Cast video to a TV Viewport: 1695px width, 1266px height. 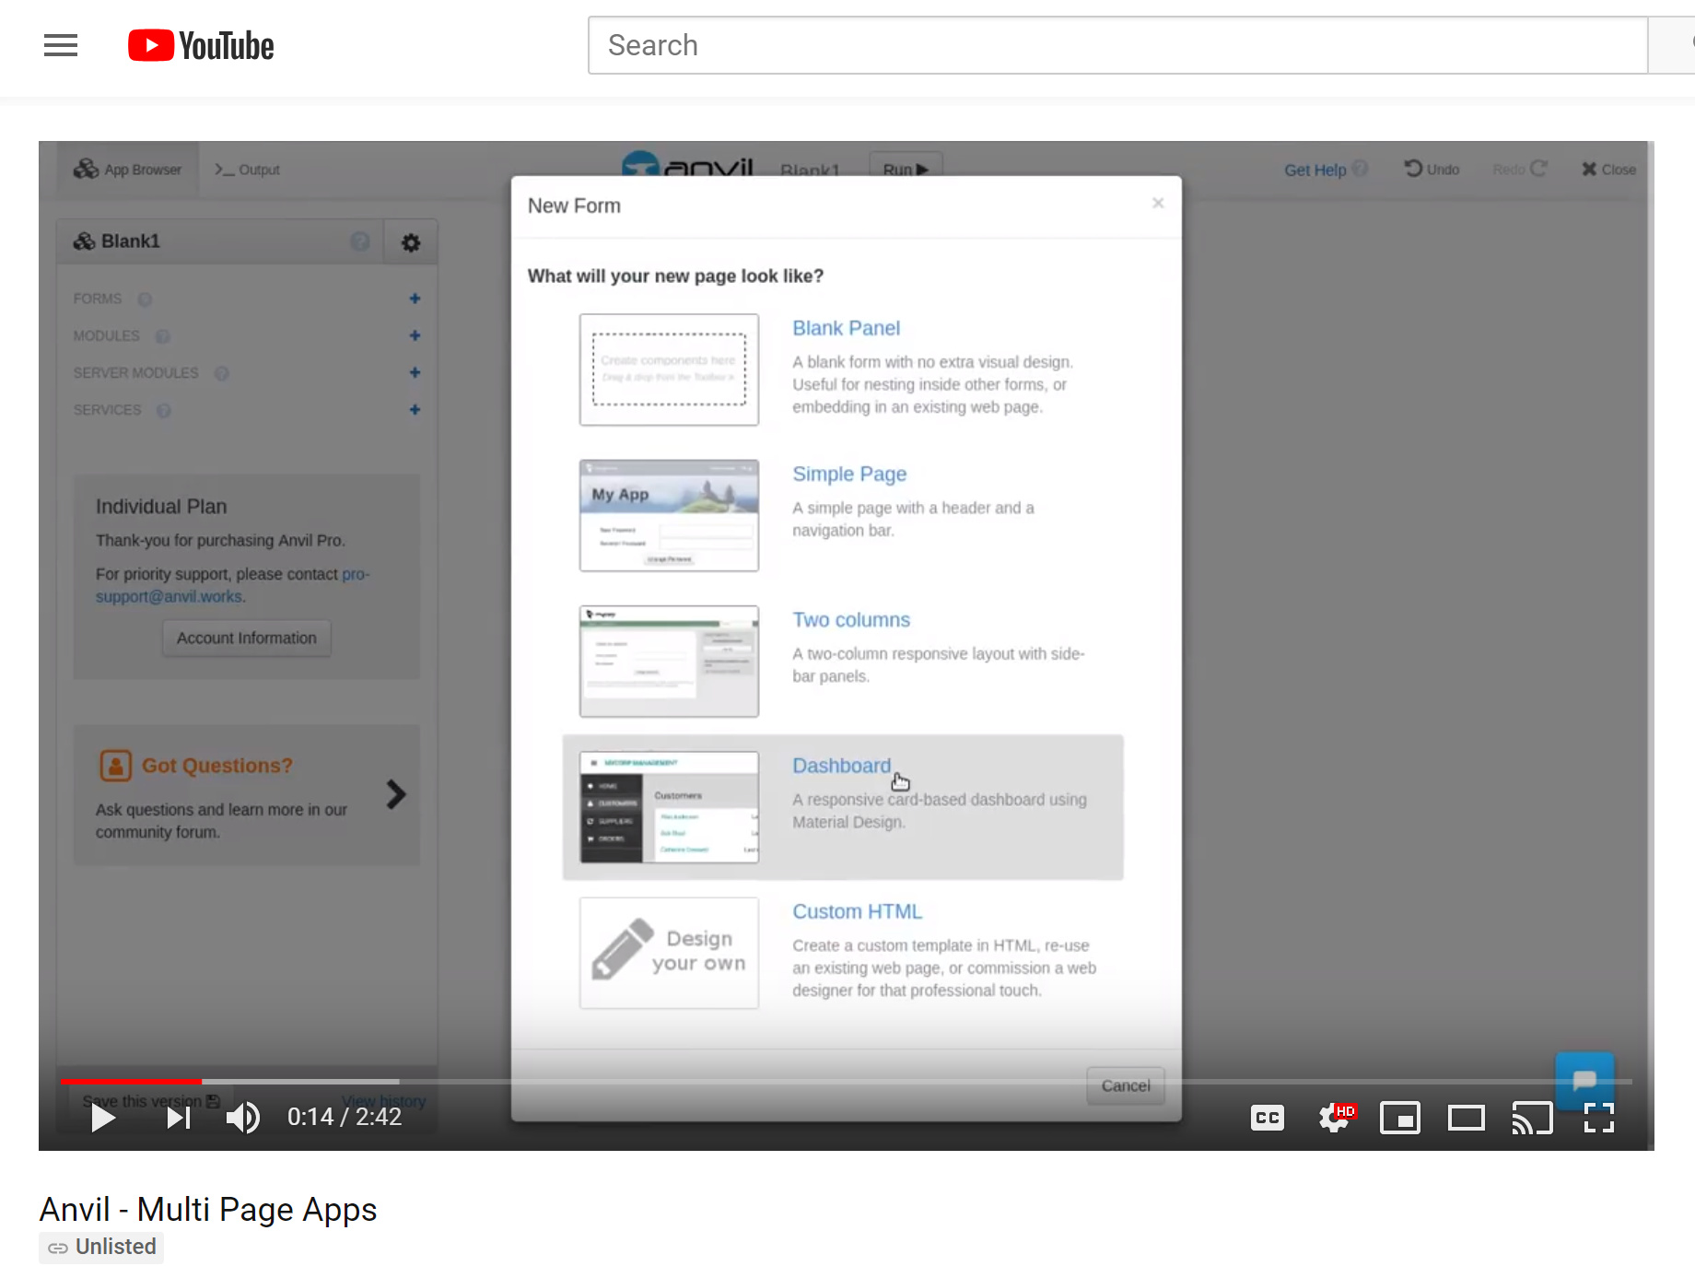(1533, 1118)
